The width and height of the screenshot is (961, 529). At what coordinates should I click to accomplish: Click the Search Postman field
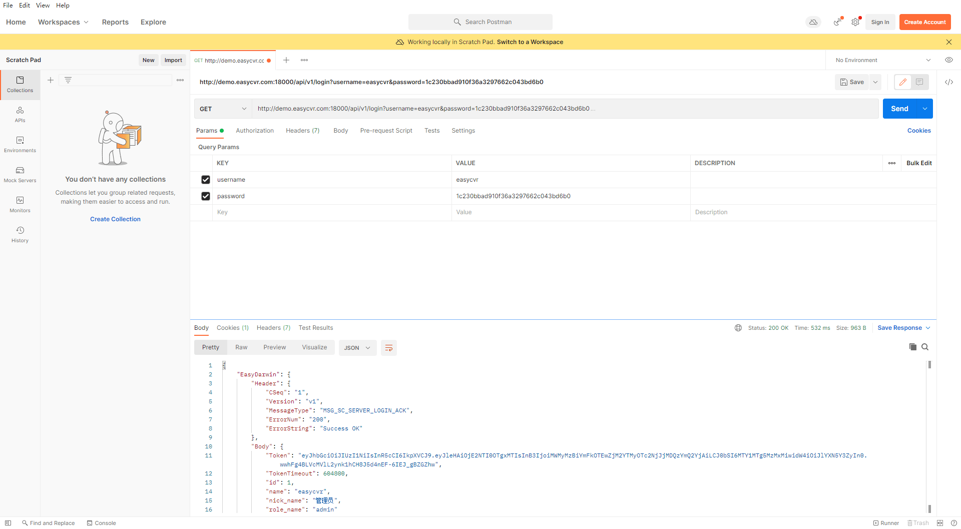pos(480,22)
